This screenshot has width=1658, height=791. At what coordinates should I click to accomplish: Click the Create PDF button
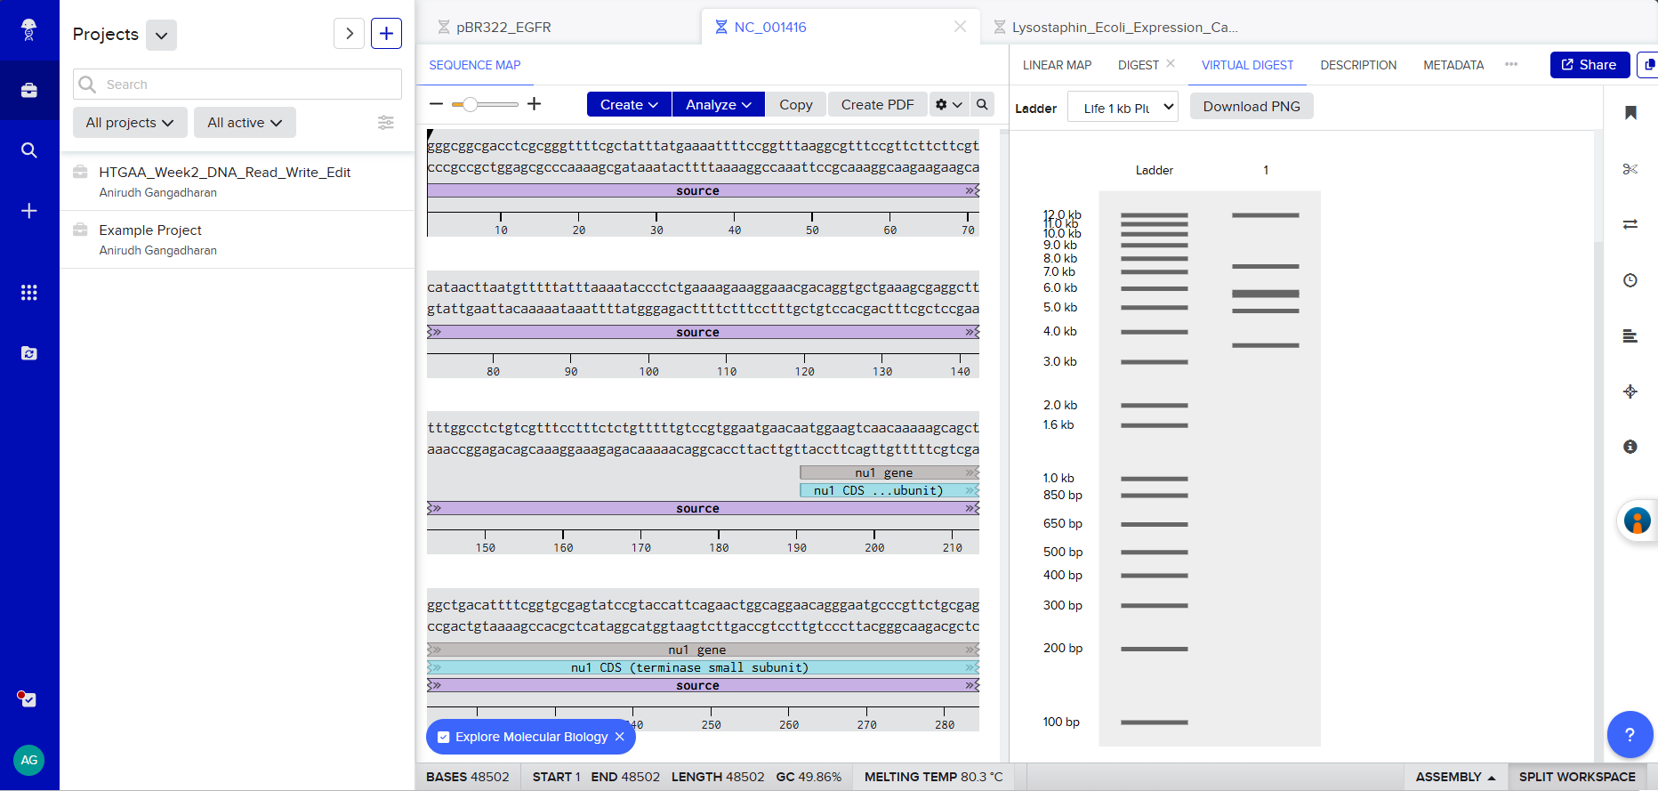(x=877, y=104)
